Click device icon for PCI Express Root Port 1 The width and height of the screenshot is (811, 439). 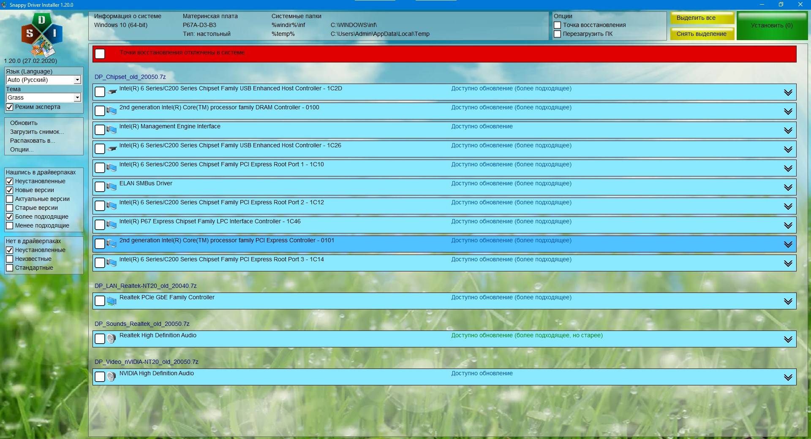tap(112, 168)
